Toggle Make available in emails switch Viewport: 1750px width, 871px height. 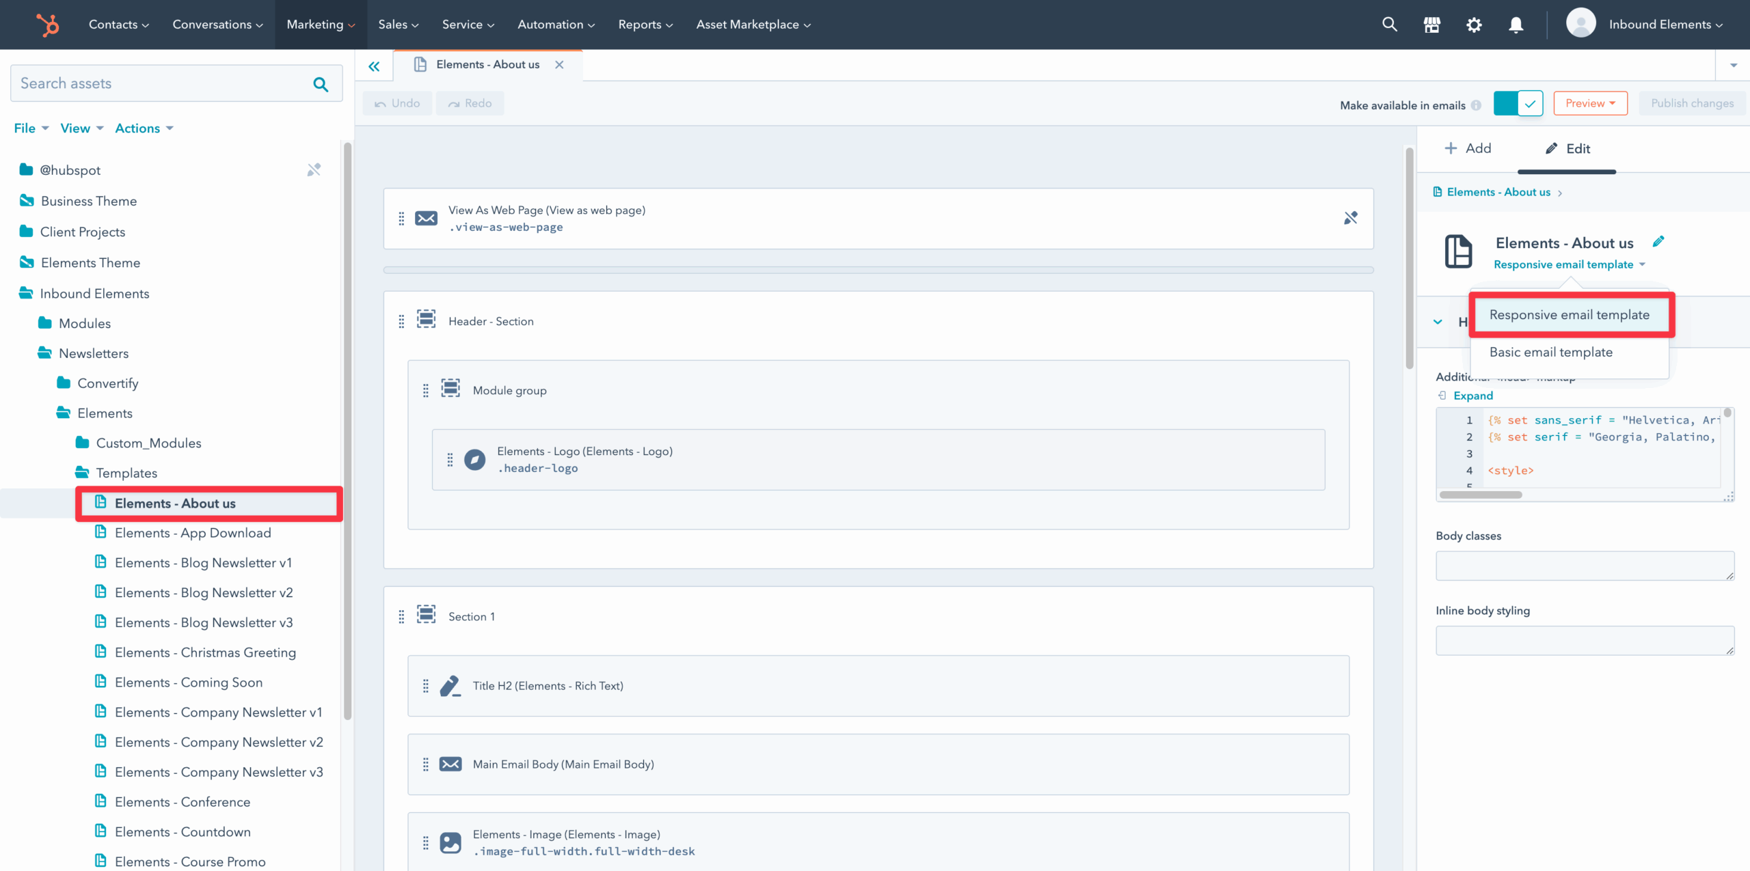[1518, 103]
